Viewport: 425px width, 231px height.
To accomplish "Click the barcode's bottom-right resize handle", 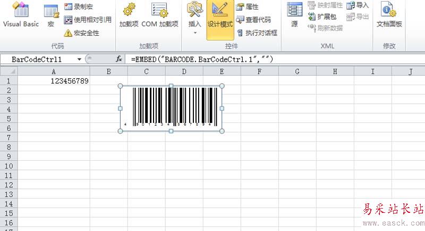I will [x=222, y=131].
